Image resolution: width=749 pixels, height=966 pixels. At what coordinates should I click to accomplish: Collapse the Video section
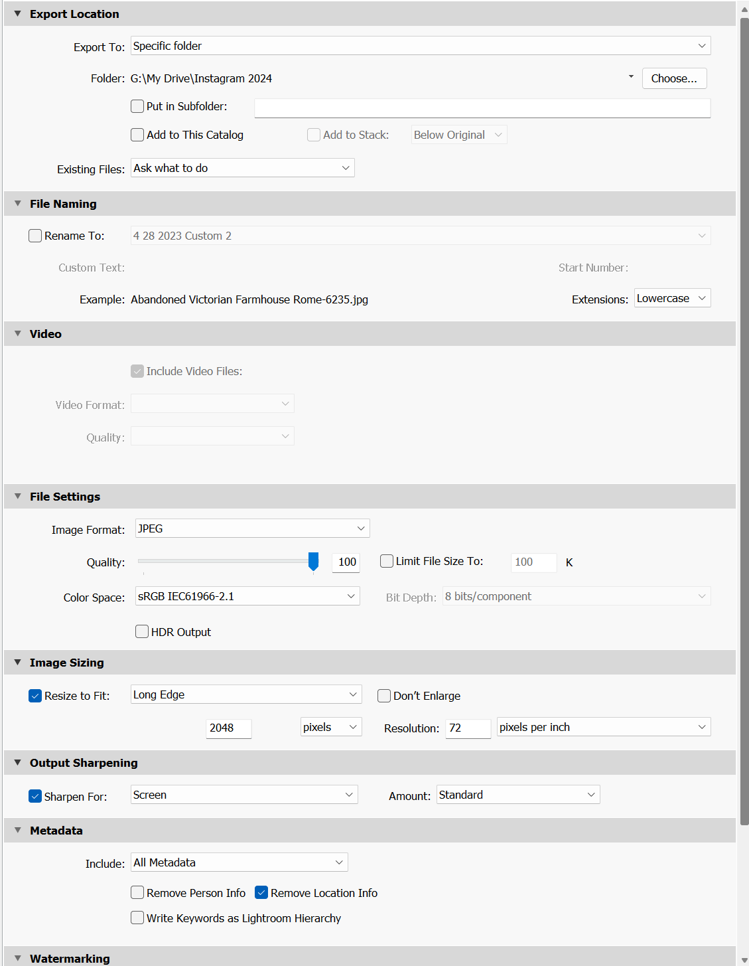pos(18,334)
